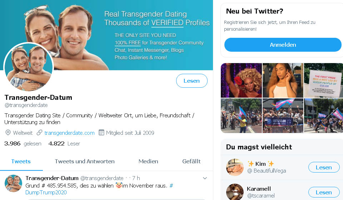This screenshot has height=200, width=343.
Task: Open the Tweets und Antworten tab
Action: coord(85,161)
